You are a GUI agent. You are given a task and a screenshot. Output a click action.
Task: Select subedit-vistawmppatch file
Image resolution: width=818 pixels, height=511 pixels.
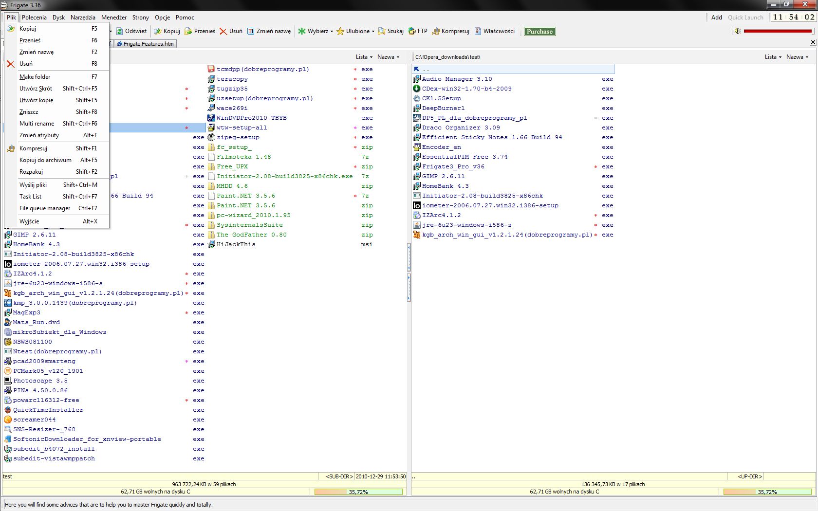(104, 458)
